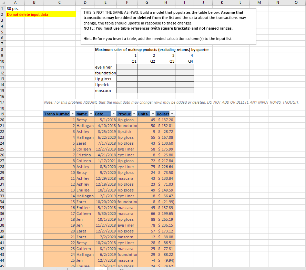
Task: Select the name cell Cristina
Action: click(85, 155)
